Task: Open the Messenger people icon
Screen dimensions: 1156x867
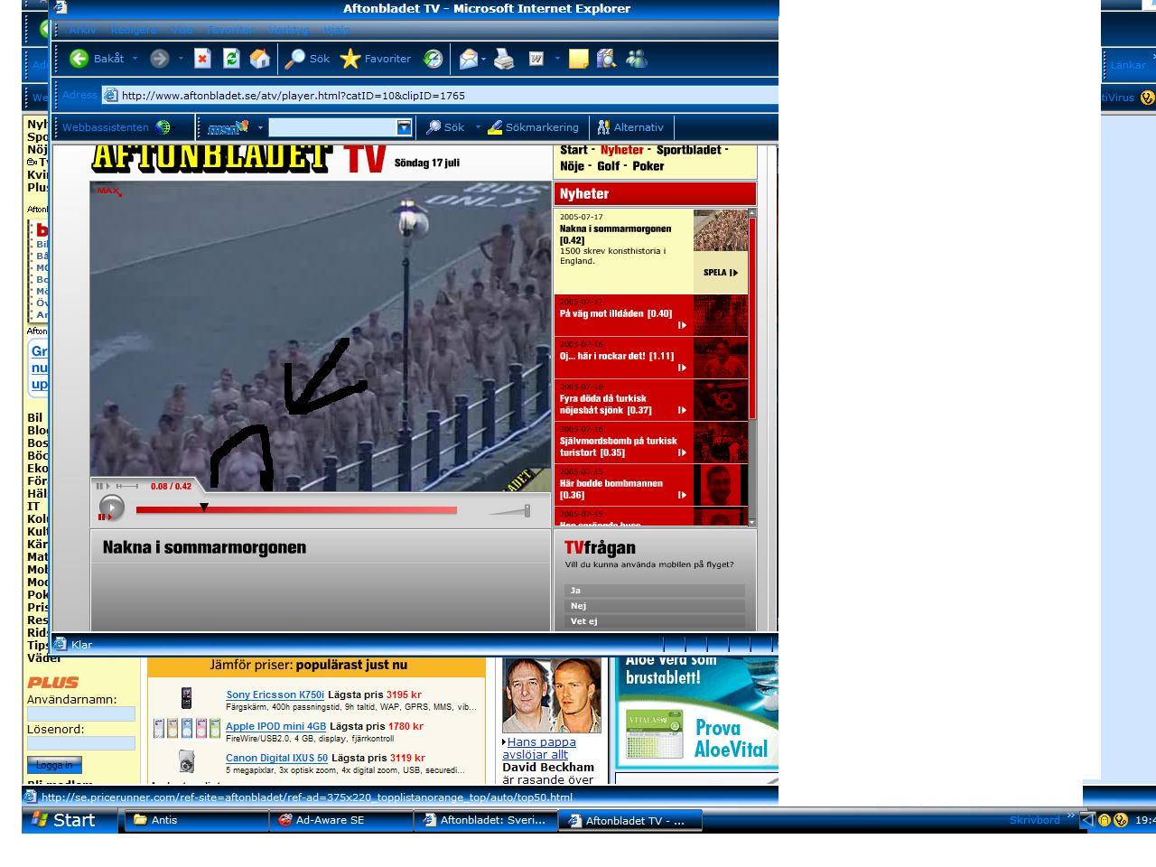Action: [x=637, y=59]
